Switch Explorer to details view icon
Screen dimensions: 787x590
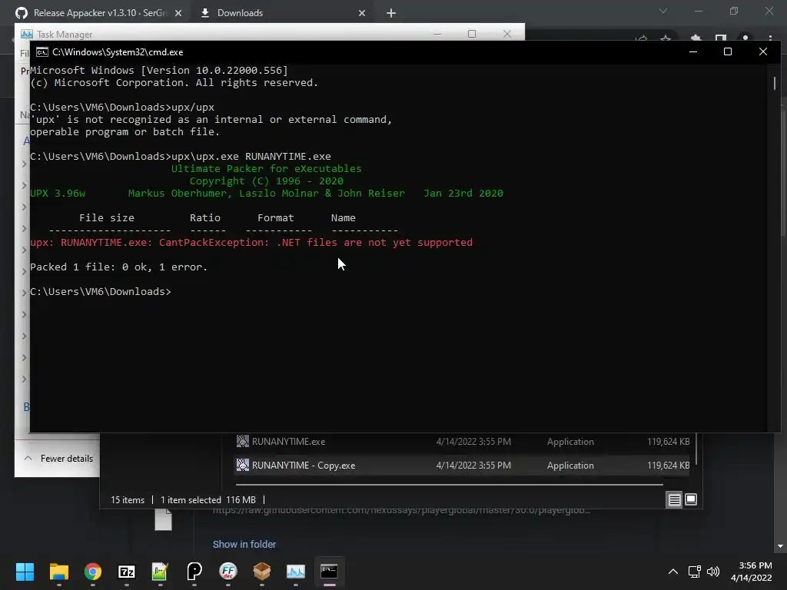pos(674,499)
